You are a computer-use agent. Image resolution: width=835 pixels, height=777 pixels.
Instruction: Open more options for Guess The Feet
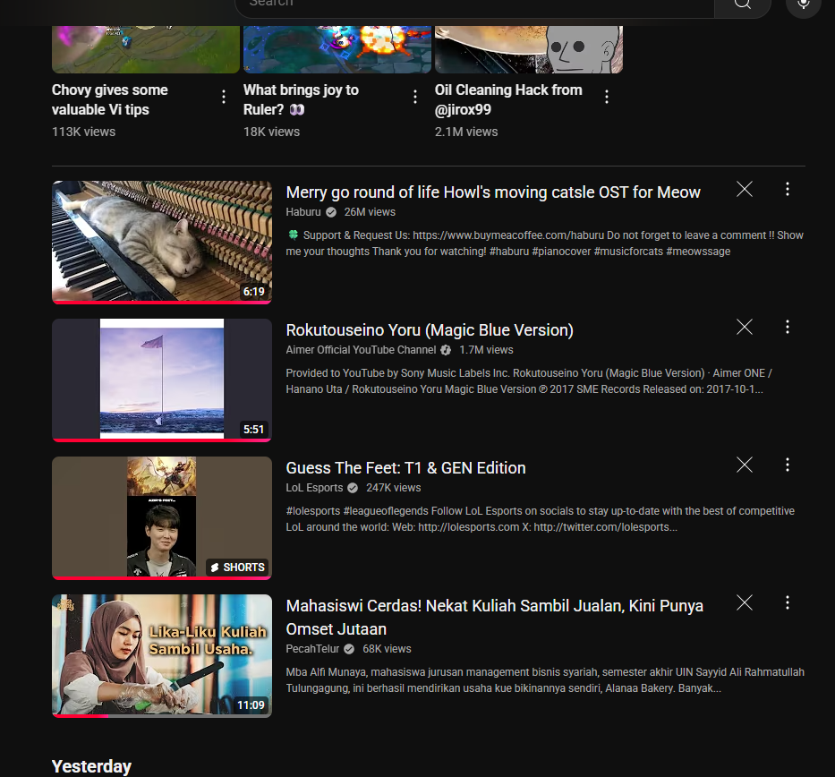[788, 465]
